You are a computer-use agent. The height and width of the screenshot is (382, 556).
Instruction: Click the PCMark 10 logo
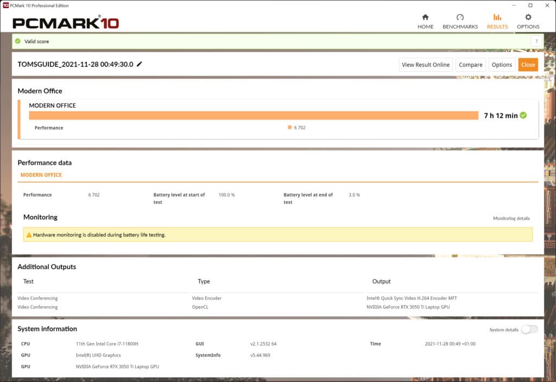click(66, 23)
